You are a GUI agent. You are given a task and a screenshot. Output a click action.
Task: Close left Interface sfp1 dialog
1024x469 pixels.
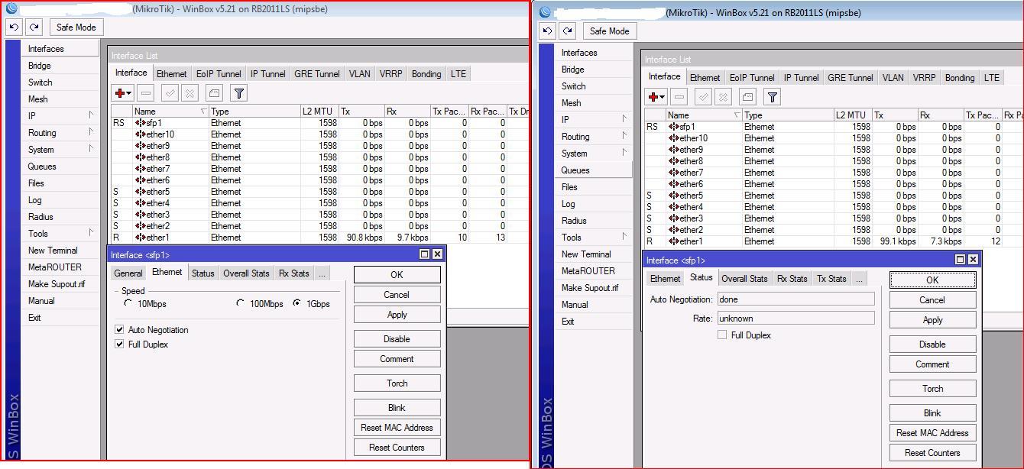click(437, 254)
